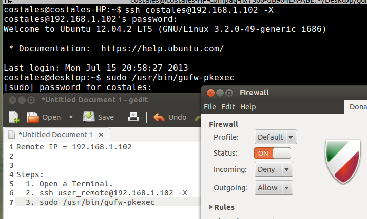Click the 'Incoming:' label in Firewall

[x=230, y=169]
